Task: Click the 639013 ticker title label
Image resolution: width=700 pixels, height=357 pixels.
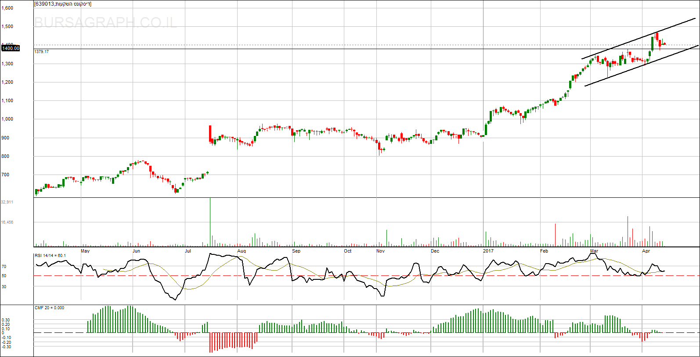Action: (x=63, y=4)
